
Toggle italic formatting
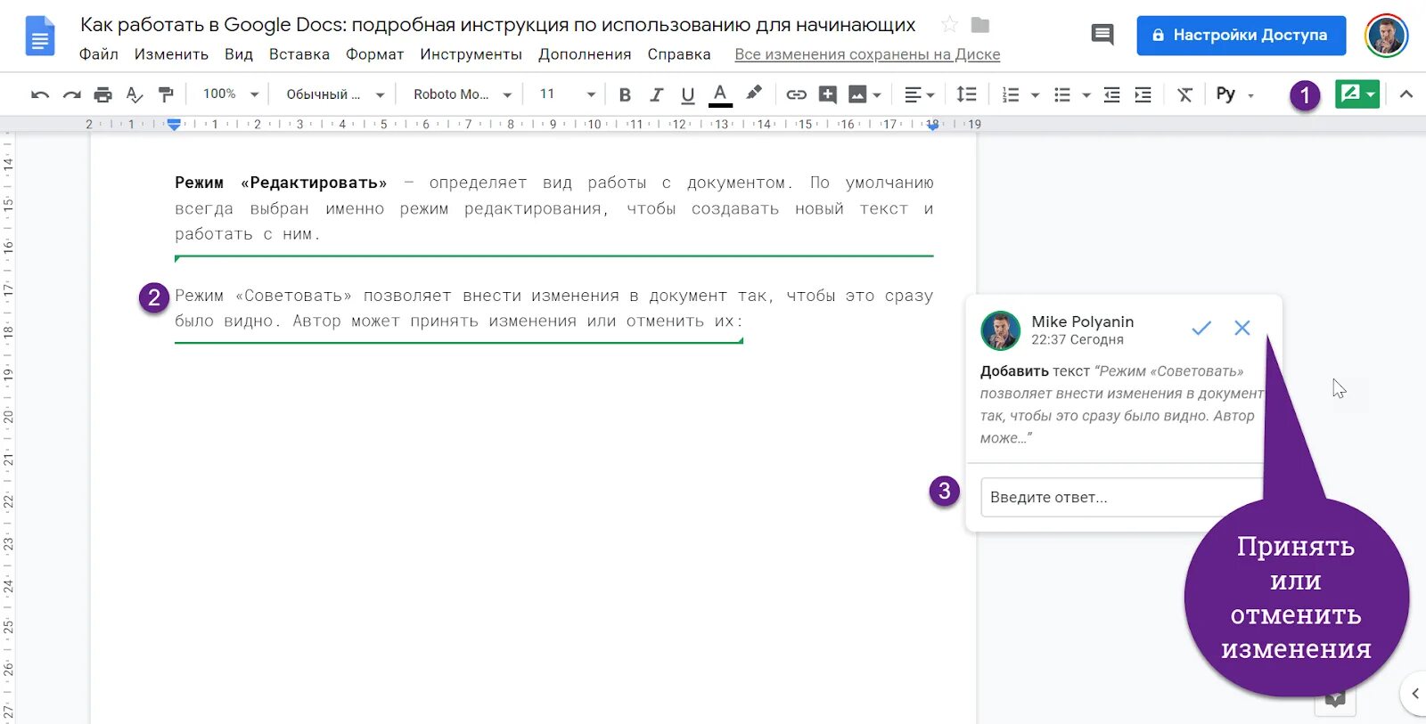(x=656, y=94)
